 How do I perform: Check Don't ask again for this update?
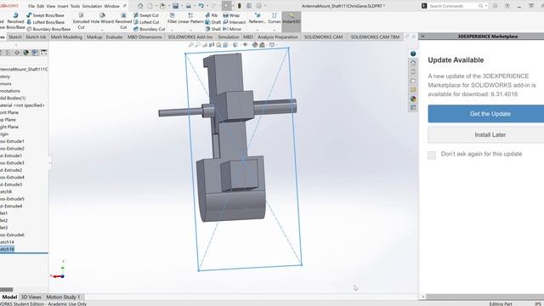click(x=432, y=155)
